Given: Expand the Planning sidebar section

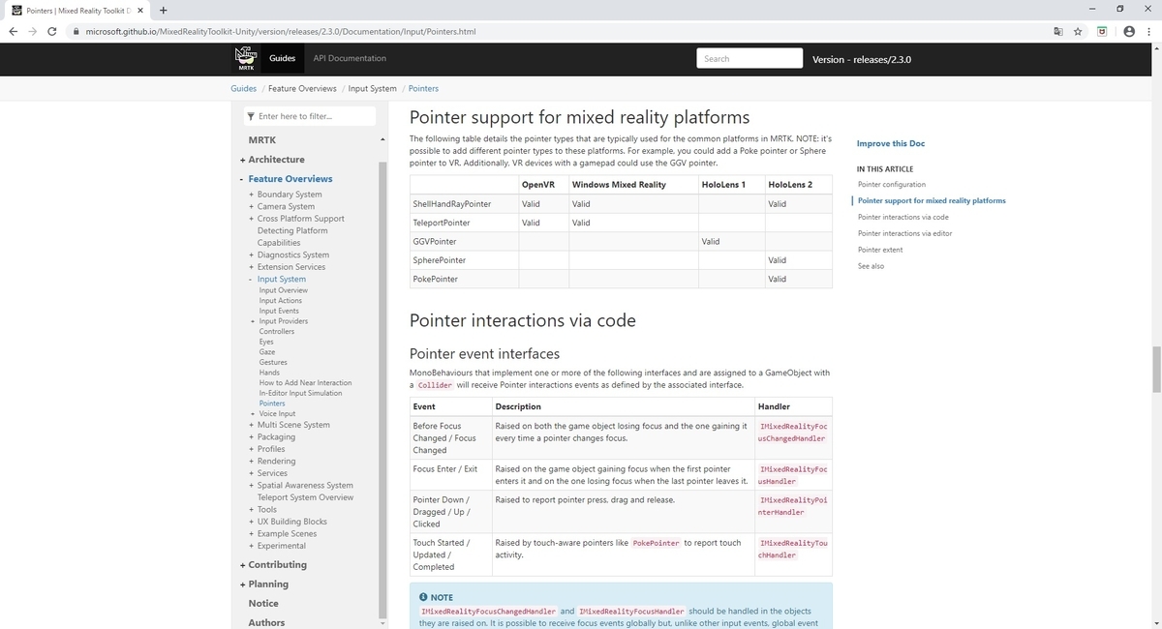Looking at the screenshot, I should click(243, 584).
